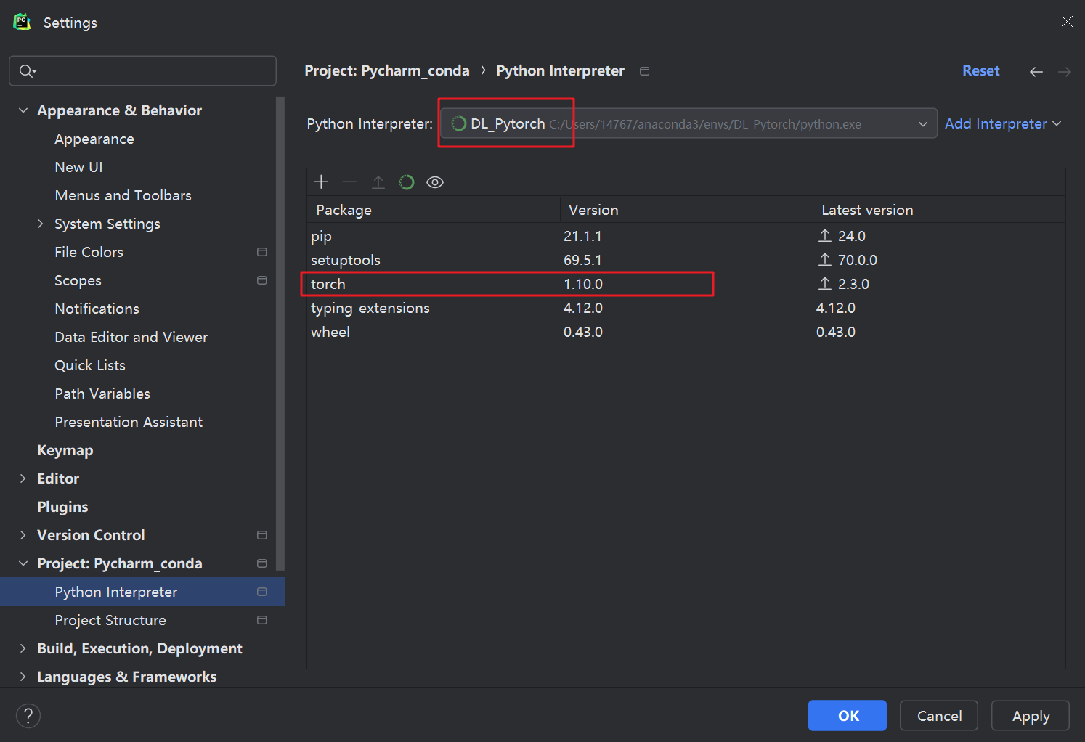The height and width of the screenshot is (742, 1085).
Task: Select Python Interpreter in the tree
Action: point(142,592)
